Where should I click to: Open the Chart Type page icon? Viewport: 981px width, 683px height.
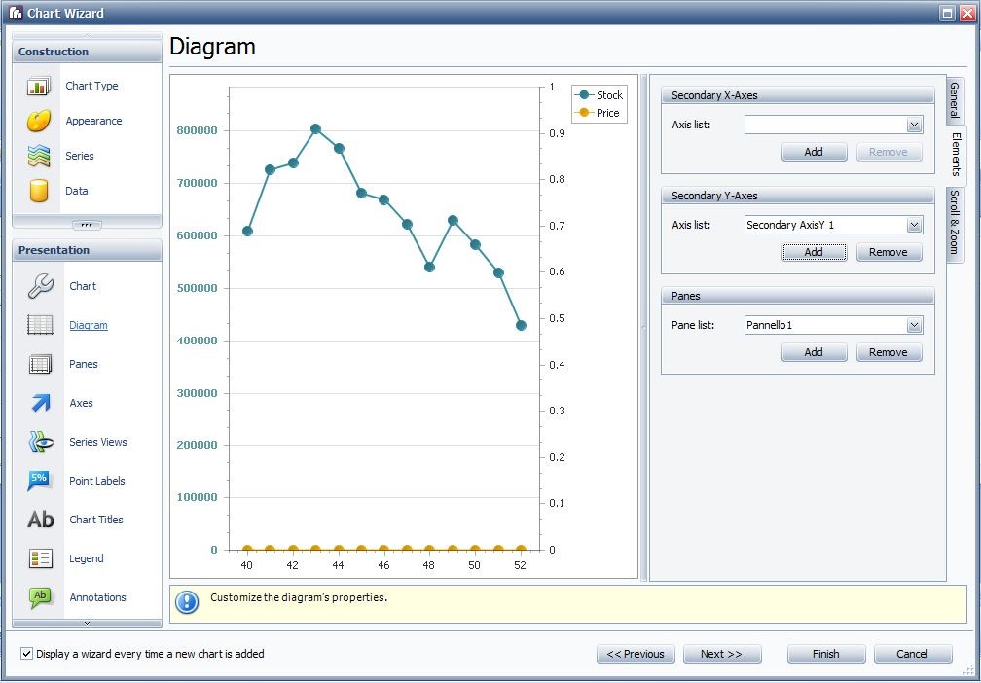pyautogui.click(x=39, y=87)
